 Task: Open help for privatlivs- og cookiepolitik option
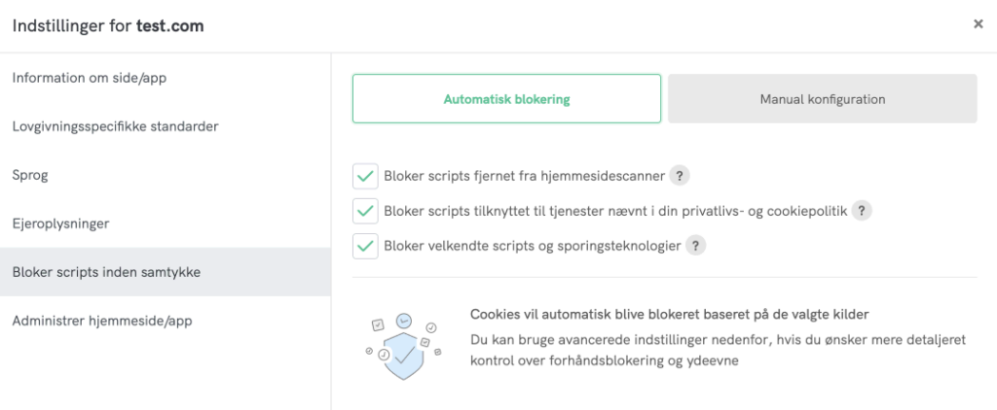pyautogui.click(x=862, y=211)
